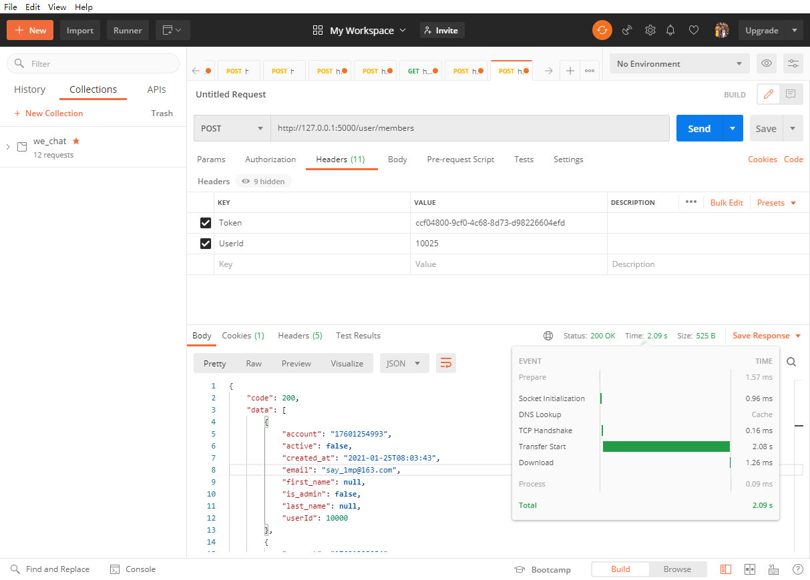The width and height of the screenshot is (810, 580).
Task: Open help question mark icon
Action: point(798,569)
